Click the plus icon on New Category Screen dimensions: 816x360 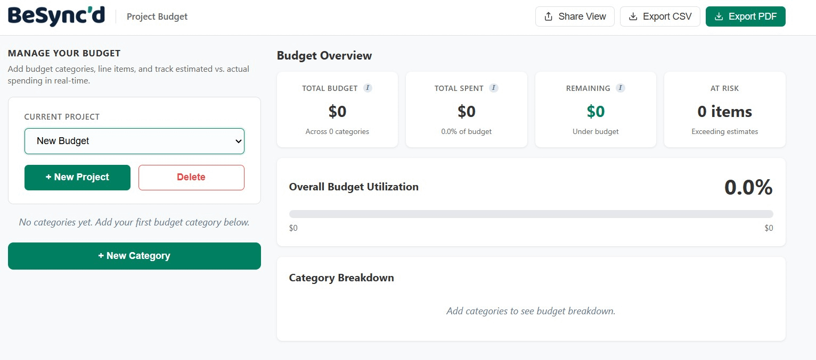click(x=102, y=256)
